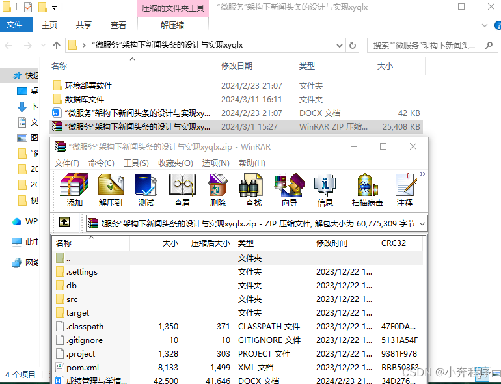Image resolution: width=501 pixels, height=384 pixels.
Task: Sort Explorer by 修改日期 column
Action: click(x=256, y=66)
